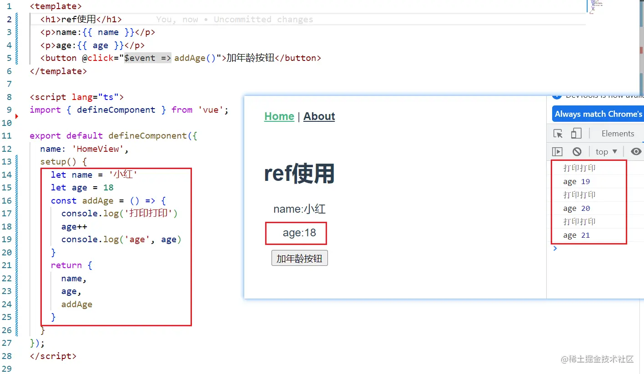Click the export default defineComponent line

click(x=114, y=136)
